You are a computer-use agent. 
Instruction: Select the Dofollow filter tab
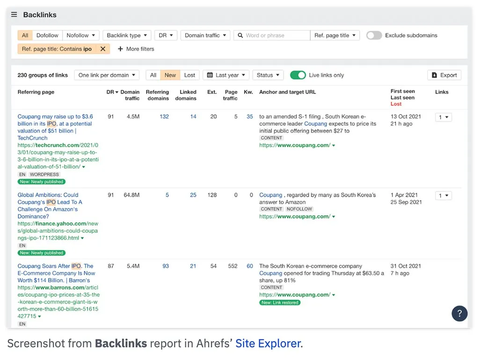pyautogui.click(x=46, y=35)
